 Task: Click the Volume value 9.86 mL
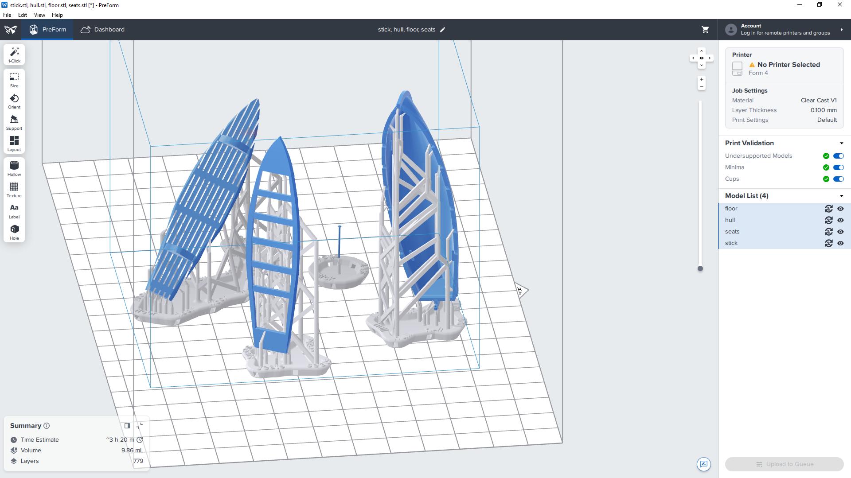(132, 451)
